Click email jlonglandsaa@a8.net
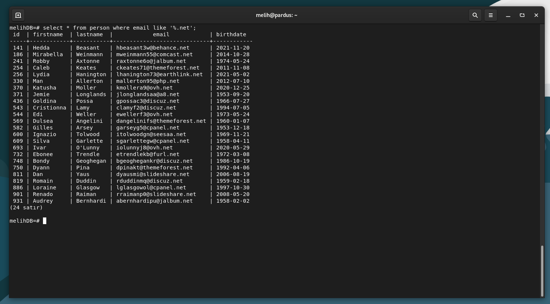Screen dimensions: 550x304 click(x=148, y=94)
